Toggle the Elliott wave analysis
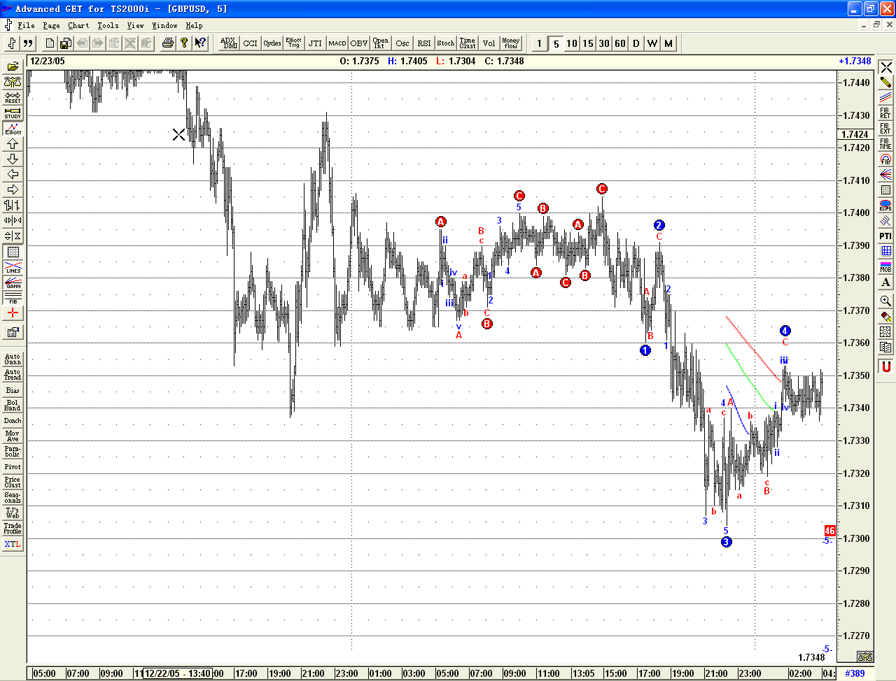The image size is (896, 681). point(13,129)
